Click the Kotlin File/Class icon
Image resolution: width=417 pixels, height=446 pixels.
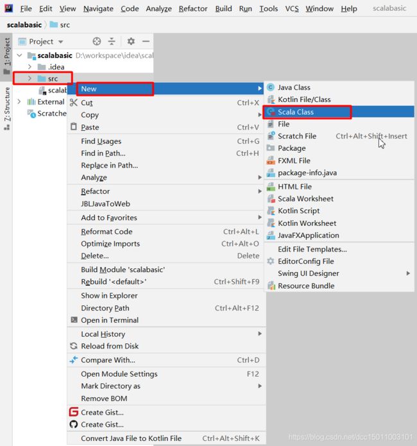click(x=271, y=99)
